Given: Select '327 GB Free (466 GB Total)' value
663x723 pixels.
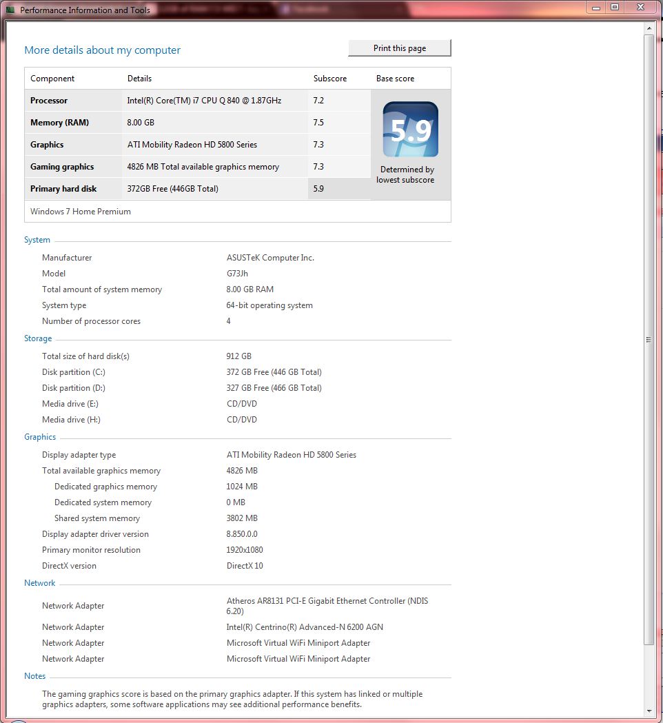Looking at the screenshot, I should [274, 388].
